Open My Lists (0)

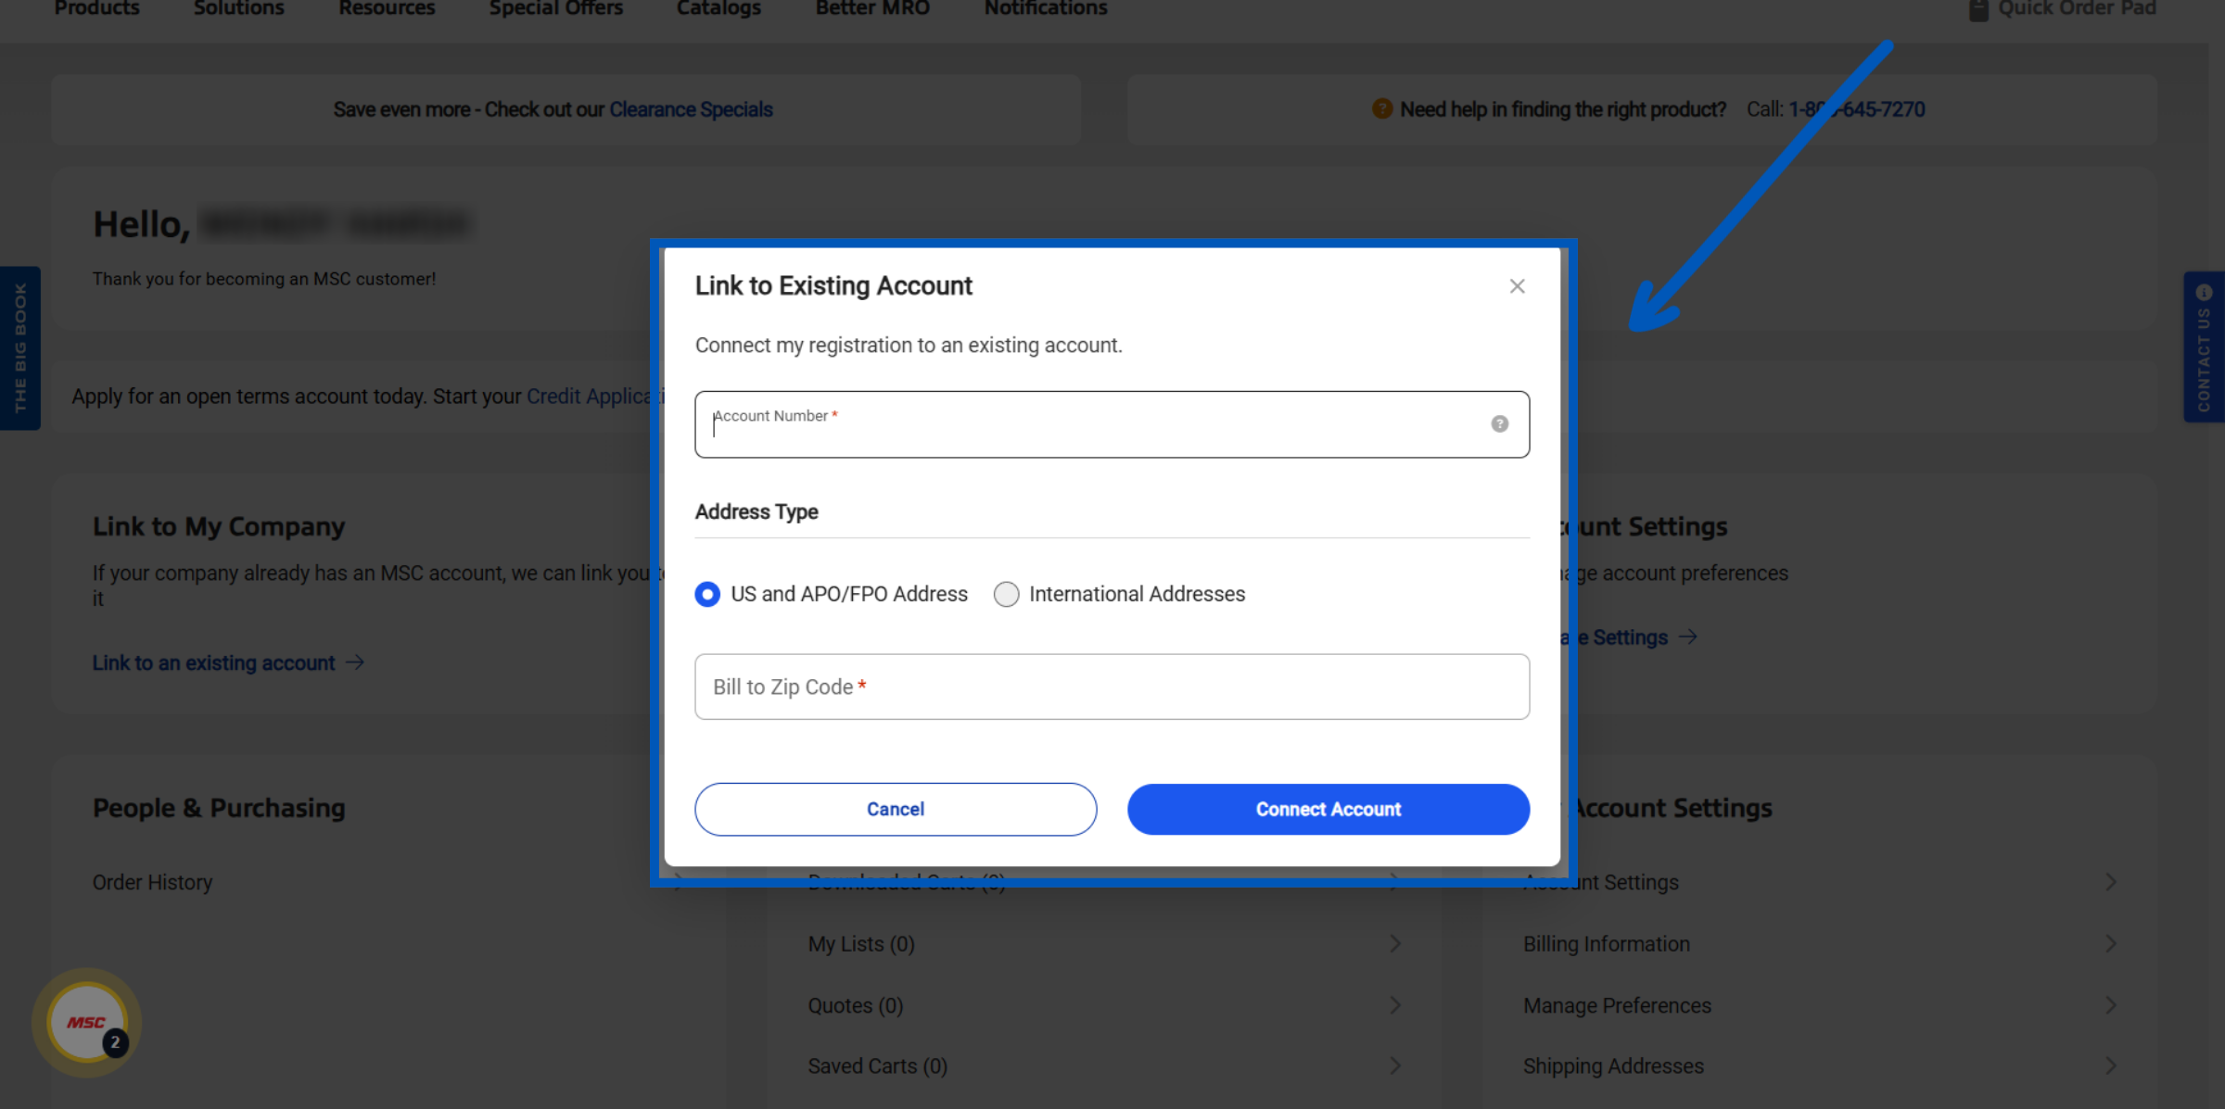(861, 943)
